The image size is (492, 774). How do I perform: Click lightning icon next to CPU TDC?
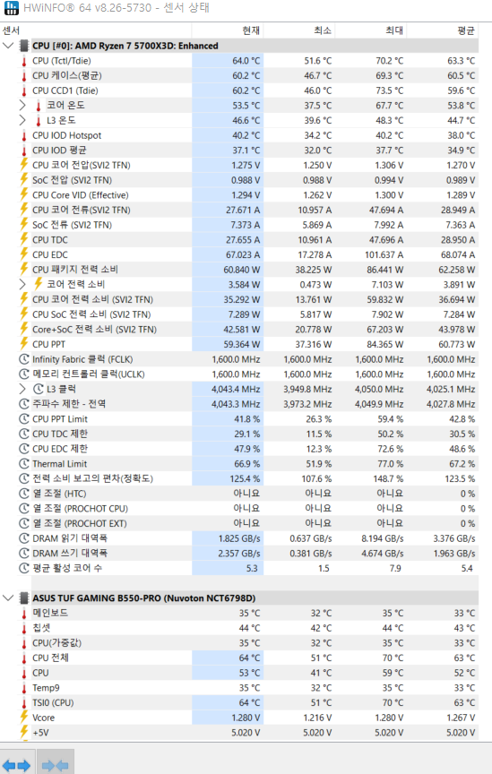23,239
